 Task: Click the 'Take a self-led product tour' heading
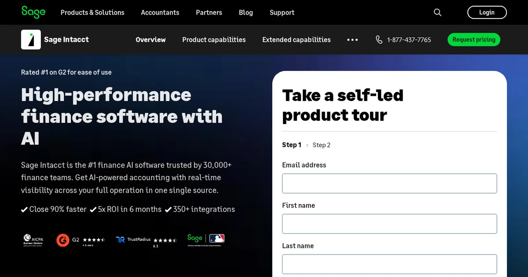click(343, 105)
